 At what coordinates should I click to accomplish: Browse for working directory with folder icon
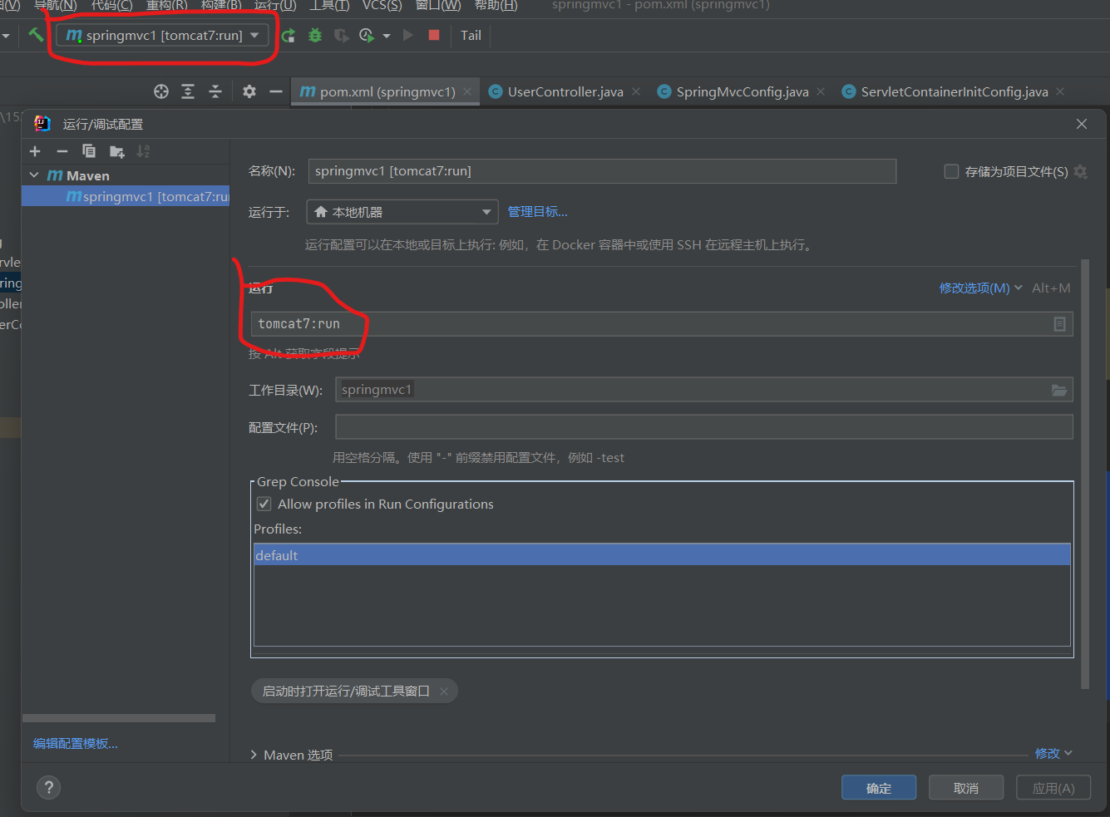pos(1059,390)
